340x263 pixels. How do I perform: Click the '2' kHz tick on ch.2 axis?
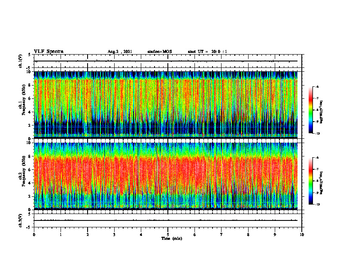30,196
